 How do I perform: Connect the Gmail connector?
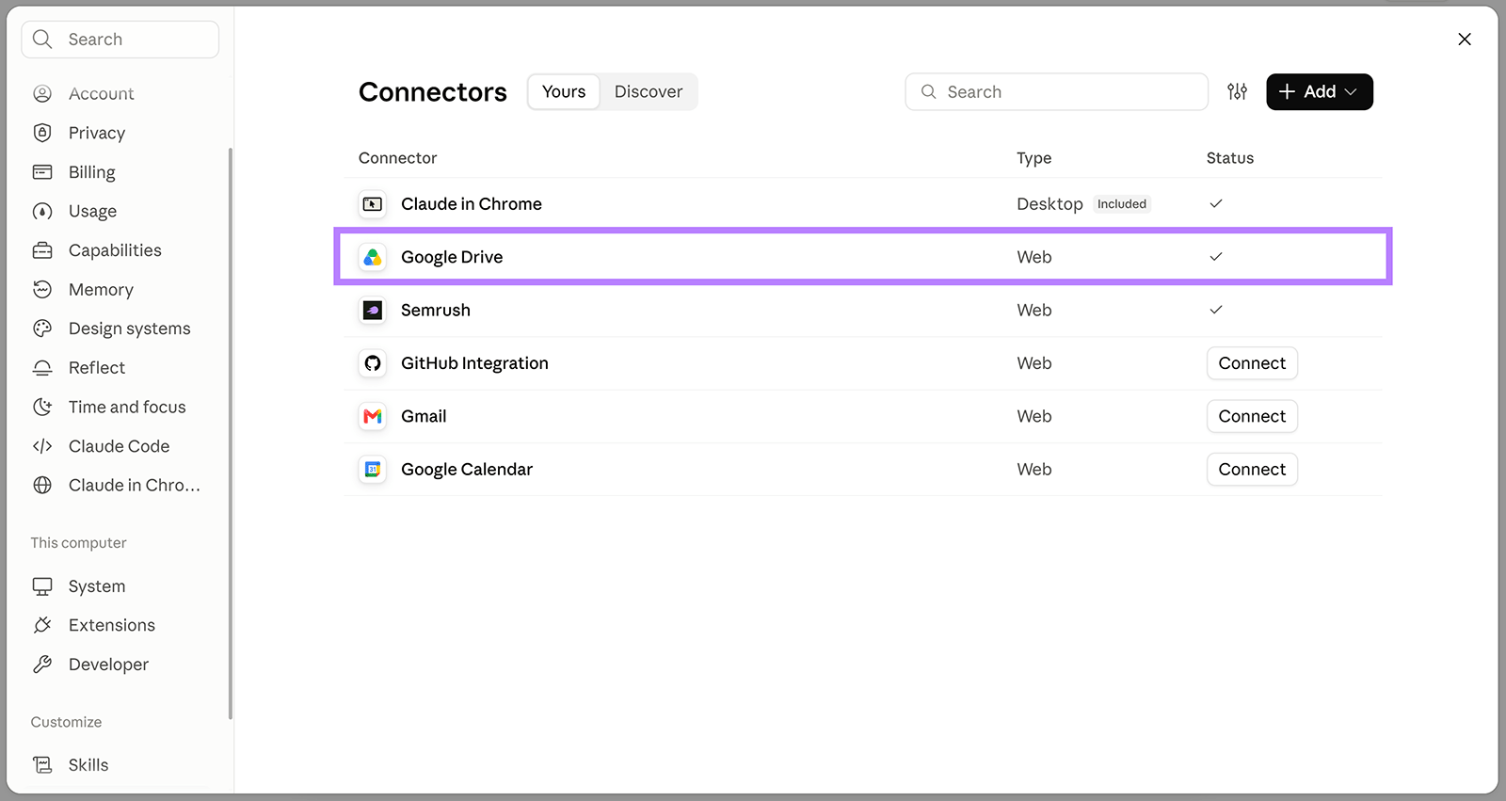point(1252,416)
